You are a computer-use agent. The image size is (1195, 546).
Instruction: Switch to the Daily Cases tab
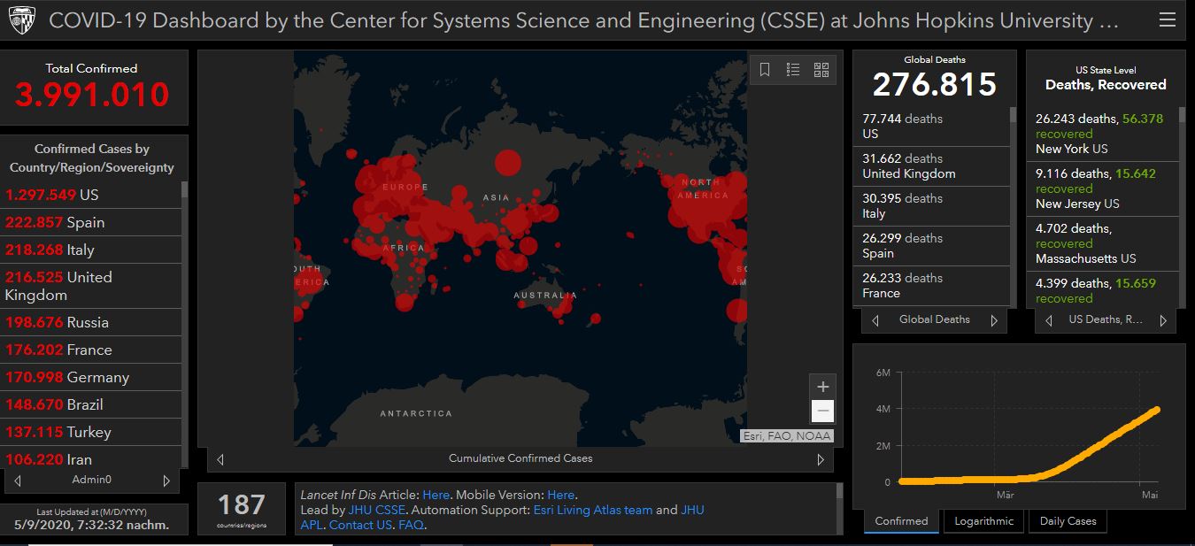click(1068, 521)
